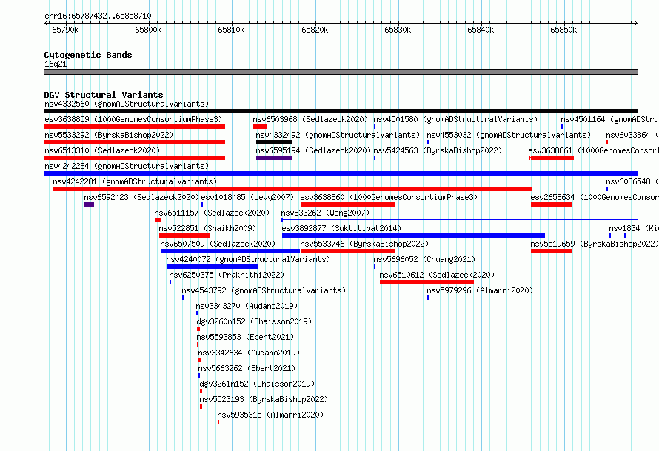Click the esv3892877 Suktitipat2014 label

click(x=341, y=228)
